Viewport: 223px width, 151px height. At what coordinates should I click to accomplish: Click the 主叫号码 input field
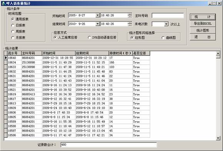pyautogui.click(x=168, y=15)
